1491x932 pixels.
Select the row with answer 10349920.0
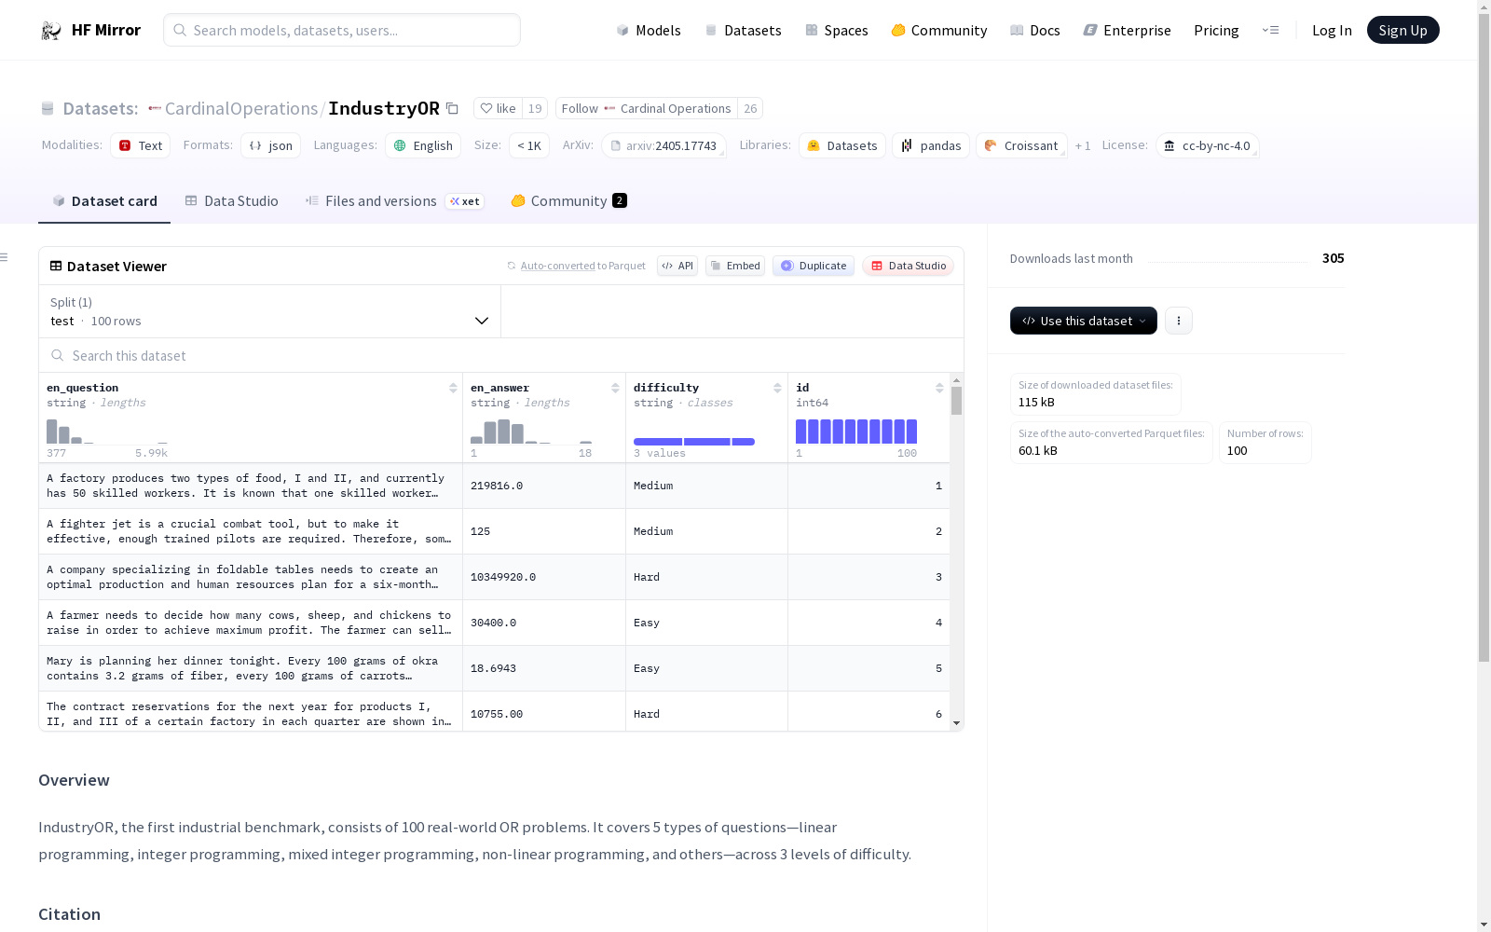click(x=494, y=577)
